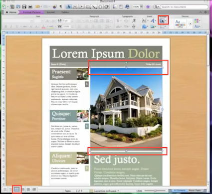Click the Format Painter brush icon
The height and width of the screenshot is (194, 212).
click(x=54, y=6)
